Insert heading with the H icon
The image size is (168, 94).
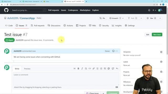point(75,68)
